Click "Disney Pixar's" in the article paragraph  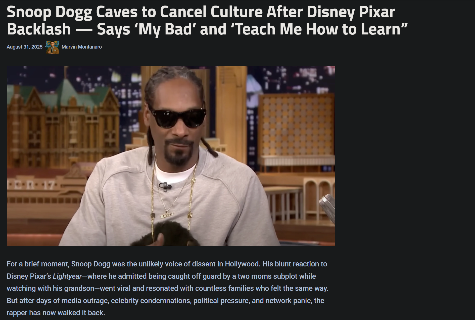point(29,276)
